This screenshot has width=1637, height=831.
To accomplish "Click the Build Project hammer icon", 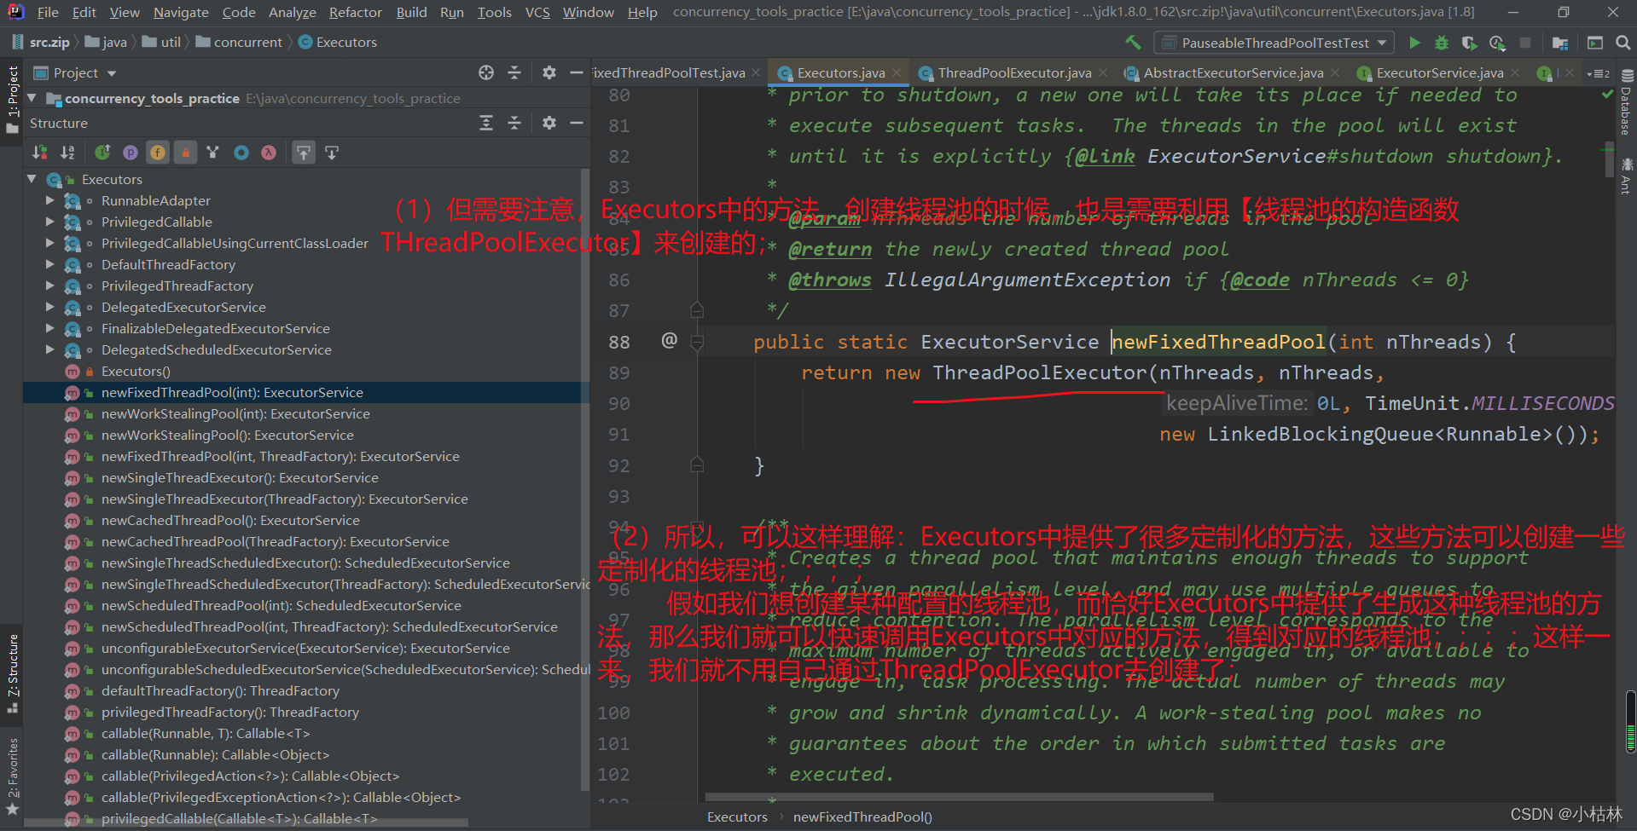I will [1133, 43].
